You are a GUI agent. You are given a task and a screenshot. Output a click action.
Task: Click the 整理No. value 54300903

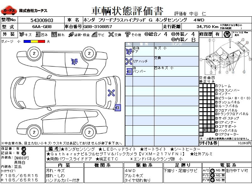tap(42, 20)
